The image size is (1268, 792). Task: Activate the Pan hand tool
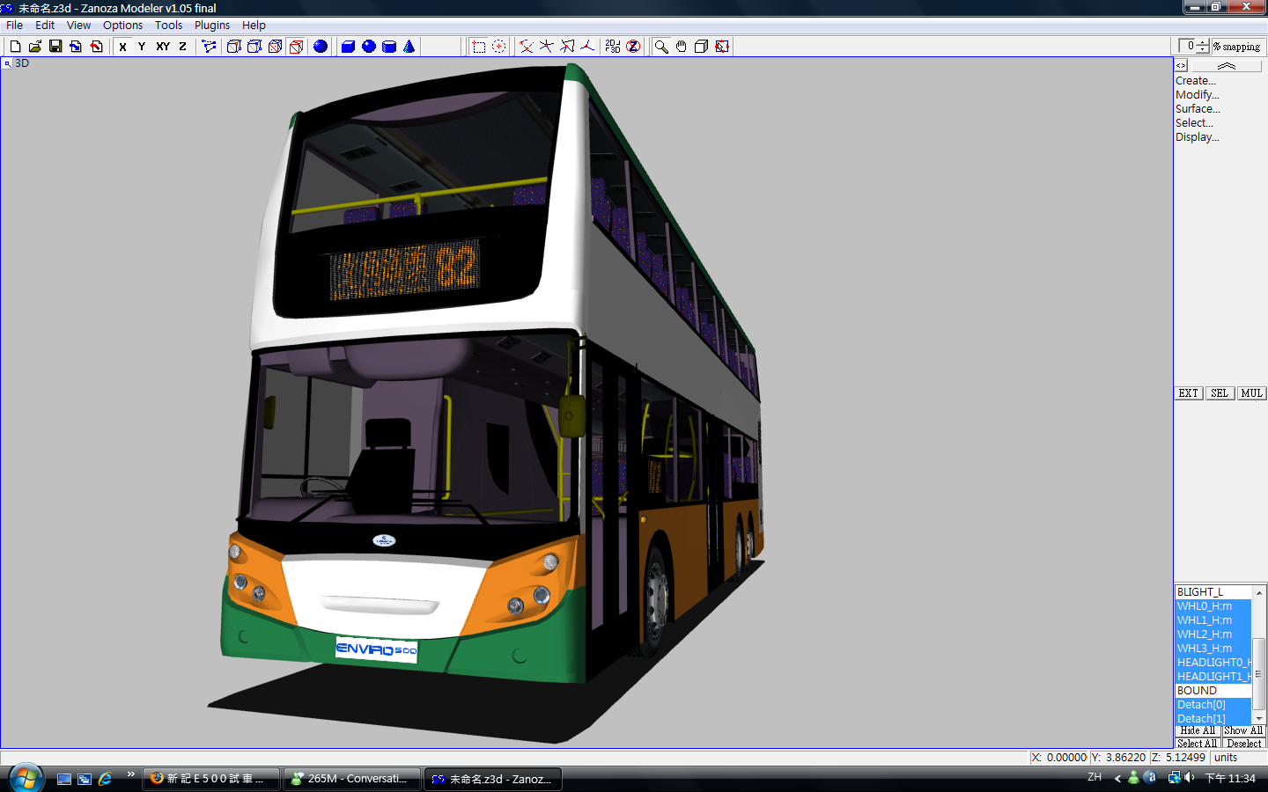[x=681, y=47]
